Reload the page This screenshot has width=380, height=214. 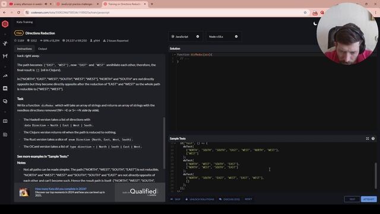pyautogui.click(x=18, y=12)
